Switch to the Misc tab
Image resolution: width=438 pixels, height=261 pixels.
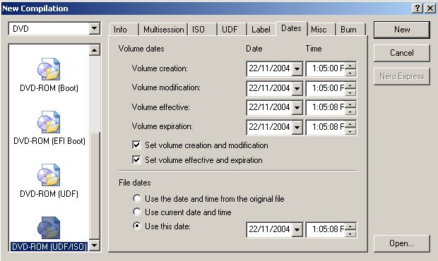[x=321, y=30]
